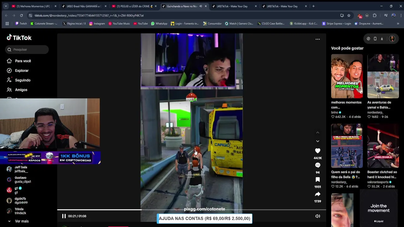404x227 pixels.
Task: View site information icon in address bar
Action: click(30, 15)
